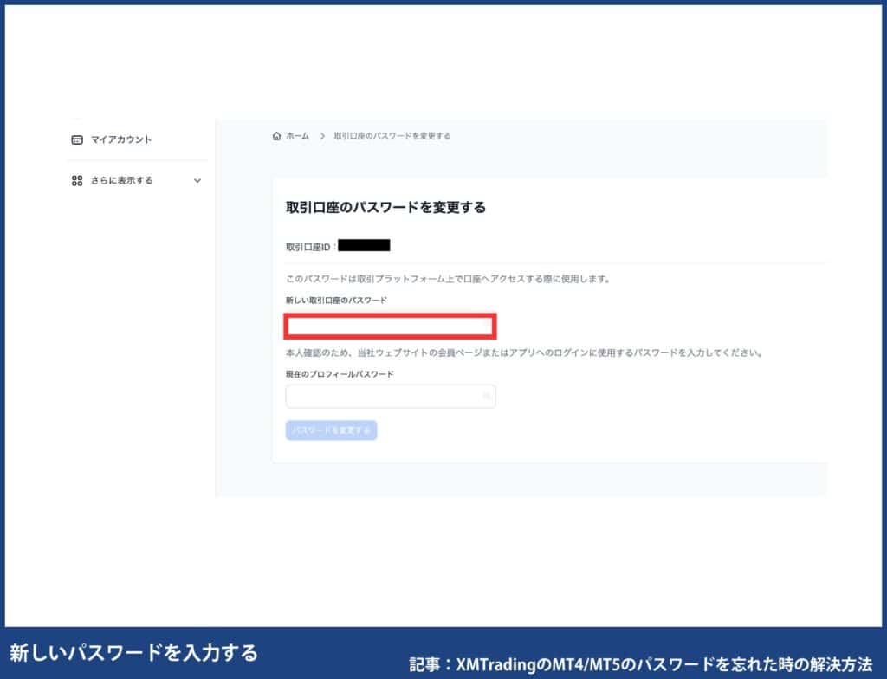Click the マイアカウント card icon in sidebar
Screen dimensions: 887x679
point(75,138)
